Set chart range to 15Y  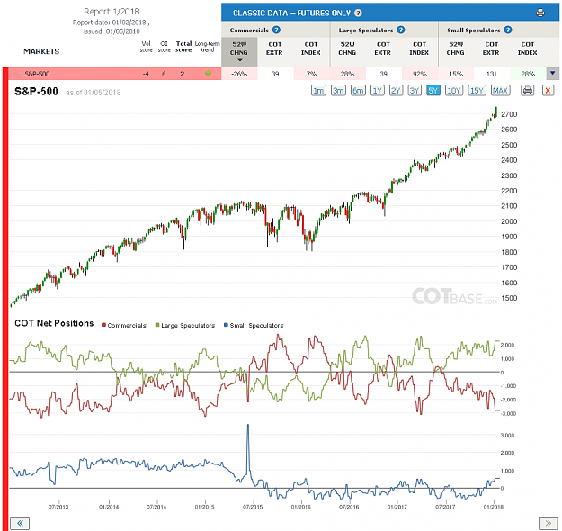tap(477, 90)
